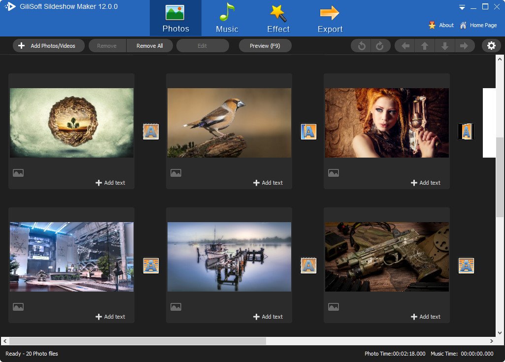Click the rotate right icon
Screen dimensions: 505x362
[379, 46]
